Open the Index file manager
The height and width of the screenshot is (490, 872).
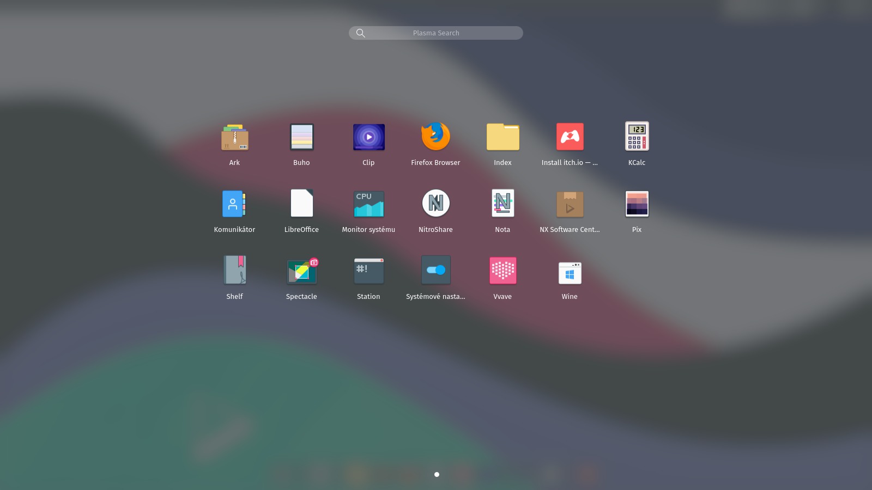point(502,137)
